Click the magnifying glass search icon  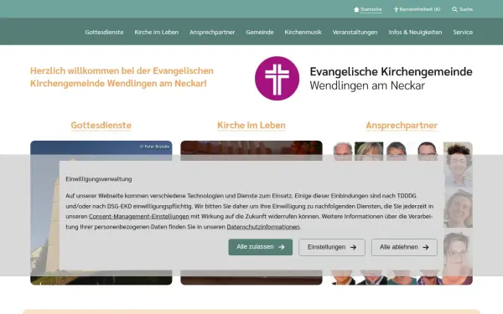(x=454, y=9)
